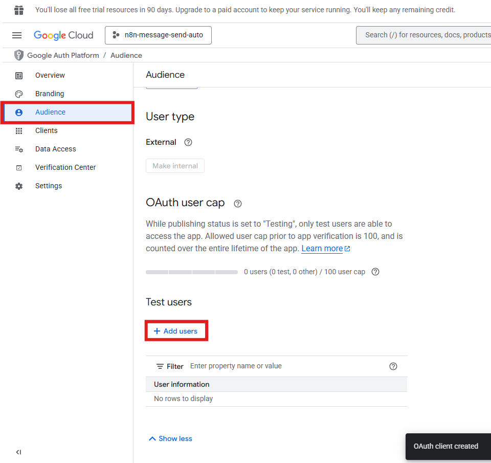Navigate to Audience in the sidebar
The image size is (491, 463).
click(x=50, y=112)
